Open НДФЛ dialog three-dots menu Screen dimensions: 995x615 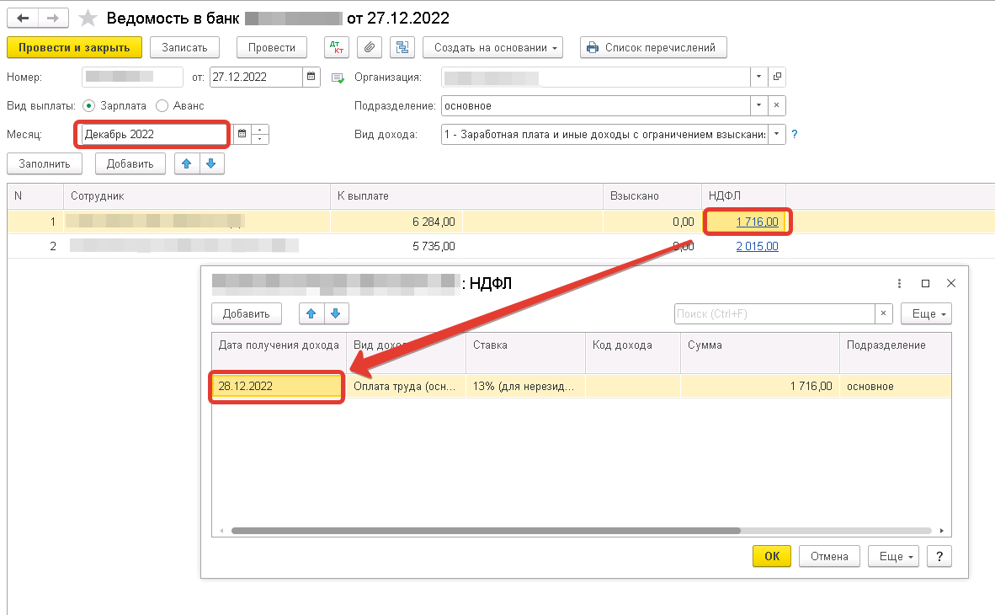tap(899, 283)
